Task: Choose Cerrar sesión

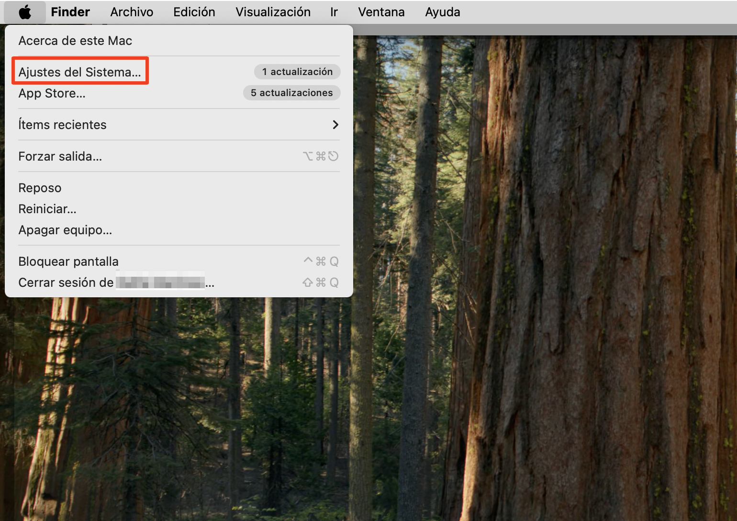Action: [67, 282]
